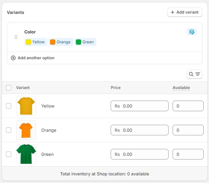Click the Available column header

click(181, 88)
